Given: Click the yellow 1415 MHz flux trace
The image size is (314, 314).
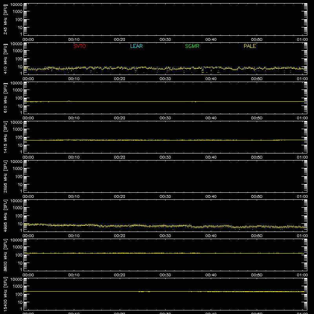Looking at the screenshot, I should (164, 140).
